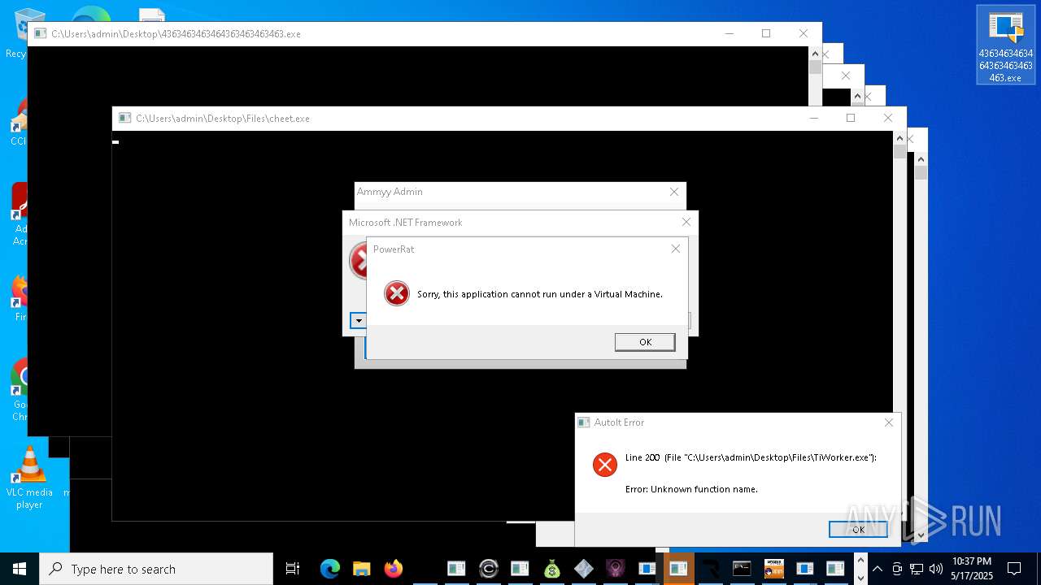This screenshot has width=1041, height=585.
Task: Open Microsoft Edge from the taskbar
Action: click(x=329, y=569)
